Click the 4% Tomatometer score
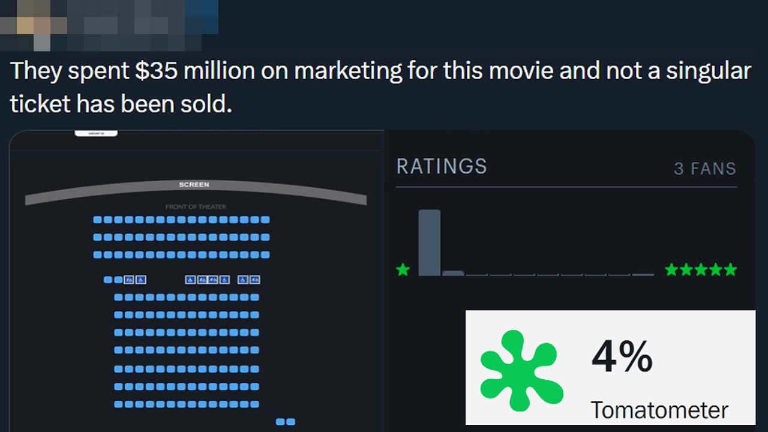The width and height of the screenshot is (768, 432). [x=622, y=356]
